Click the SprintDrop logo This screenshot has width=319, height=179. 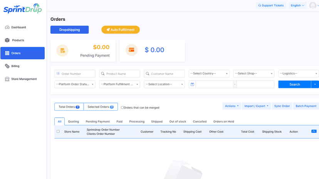pyautogui.click(x=23, y=8)
